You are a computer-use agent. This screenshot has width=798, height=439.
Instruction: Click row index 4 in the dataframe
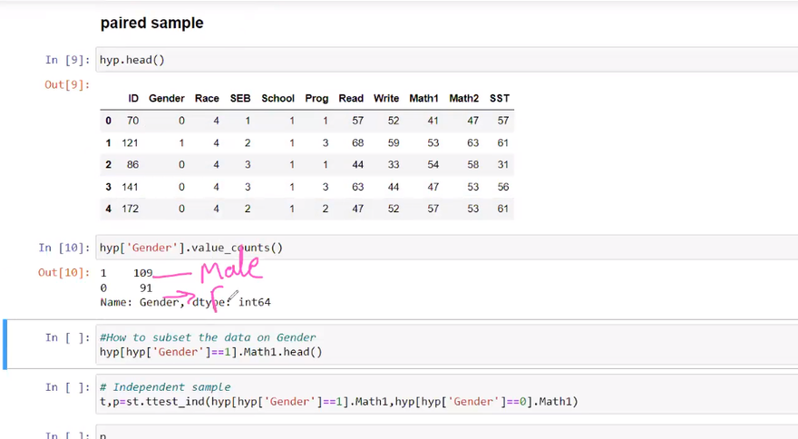[109, 209]
